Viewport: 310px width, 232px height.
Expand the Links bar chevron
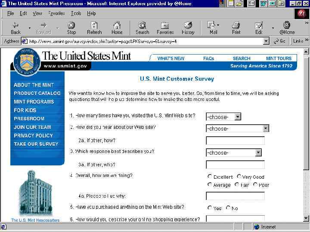coord(307,40)
